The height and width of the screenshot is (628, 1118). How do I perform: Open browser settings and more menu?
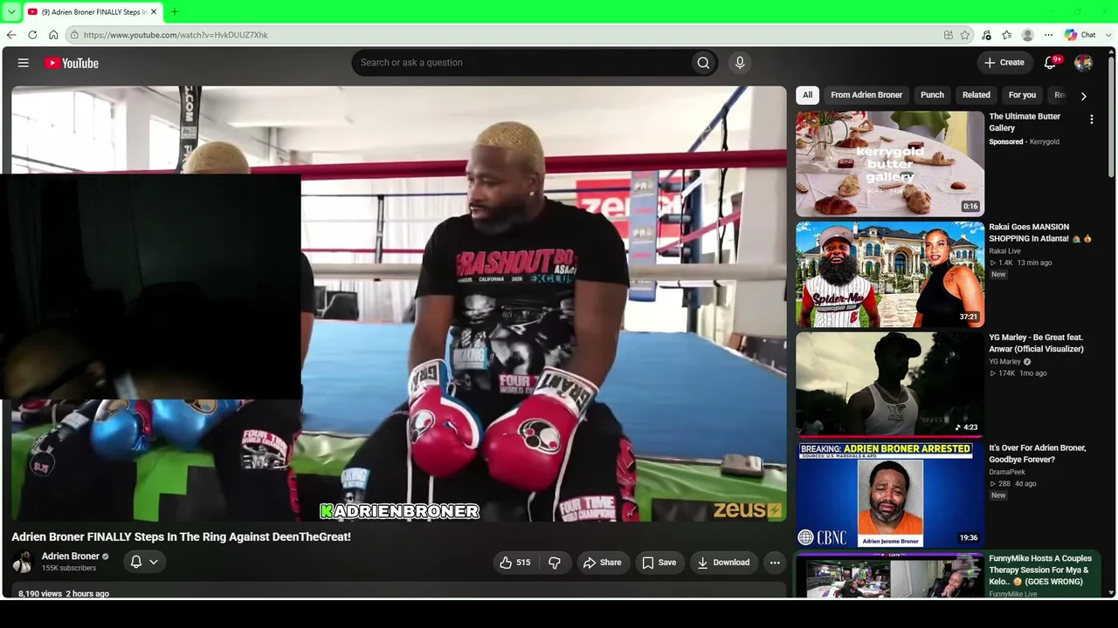click(x=1049, y=35)
